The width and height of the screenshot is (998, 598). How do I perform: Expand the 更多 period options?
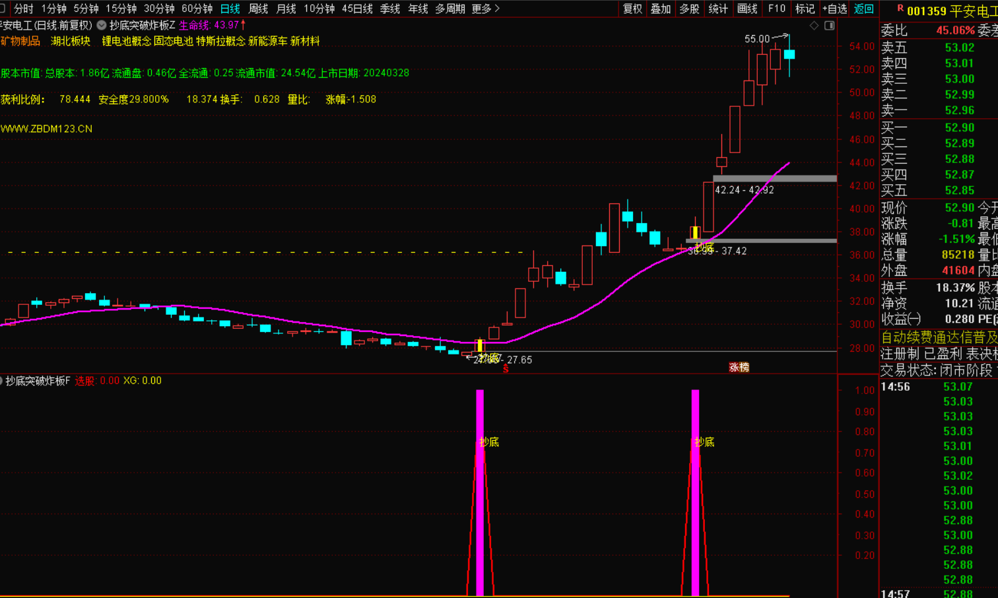click(485, 9)
